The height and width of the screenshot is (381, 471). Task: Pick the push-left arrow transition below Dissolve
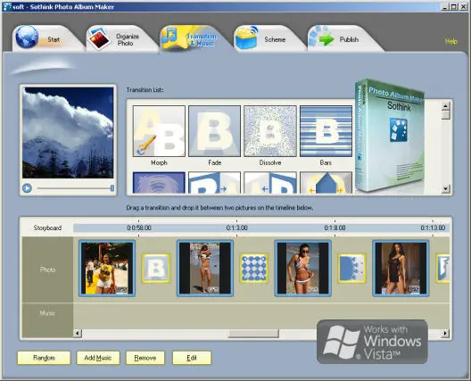[x=270, y=183]
